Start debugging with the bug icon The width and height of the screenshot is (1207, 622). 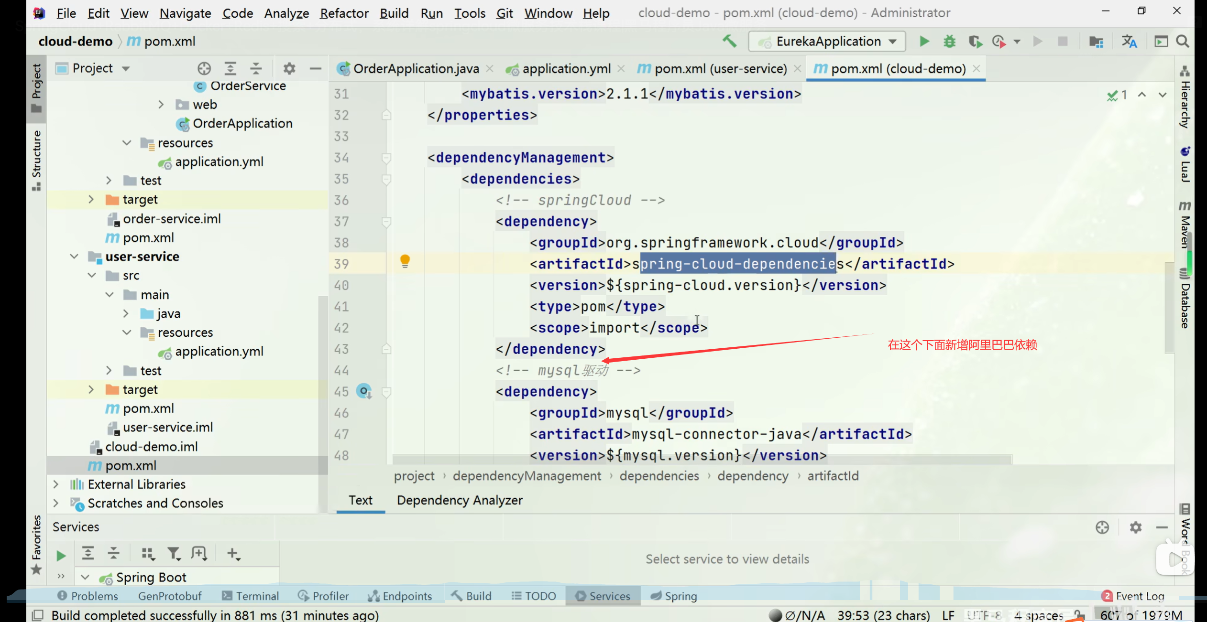(x=949, y=42)
